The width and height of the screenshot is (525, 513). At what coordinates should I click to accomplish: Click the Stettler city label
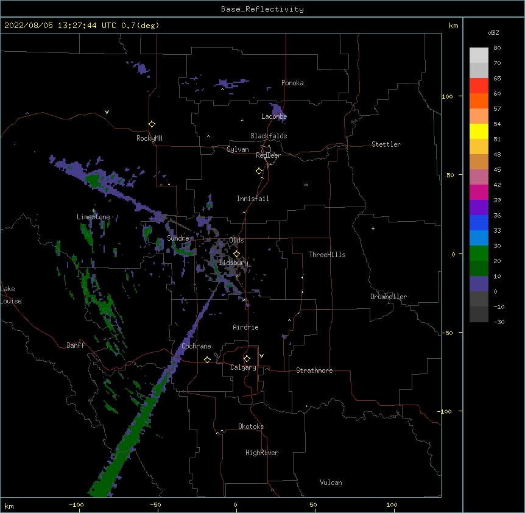(386, 144)
